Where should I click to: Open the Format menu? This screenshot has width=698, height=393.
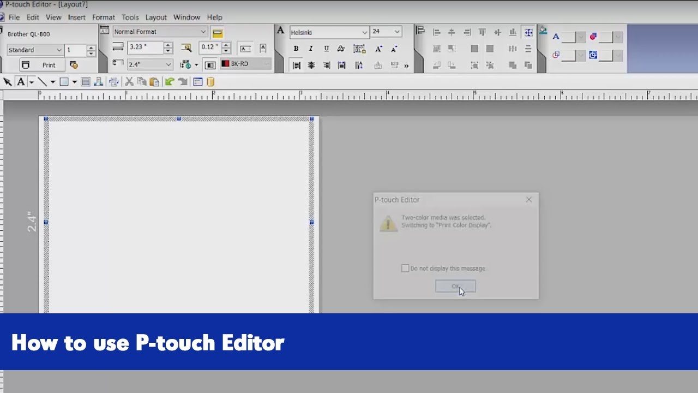tap(104, 17)
